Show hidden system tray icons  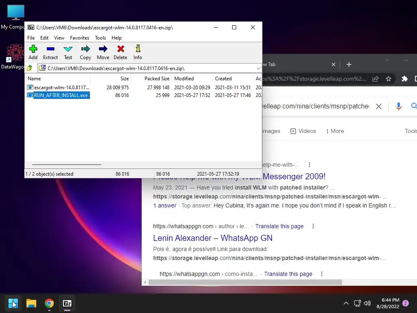[x=346, y=303]
